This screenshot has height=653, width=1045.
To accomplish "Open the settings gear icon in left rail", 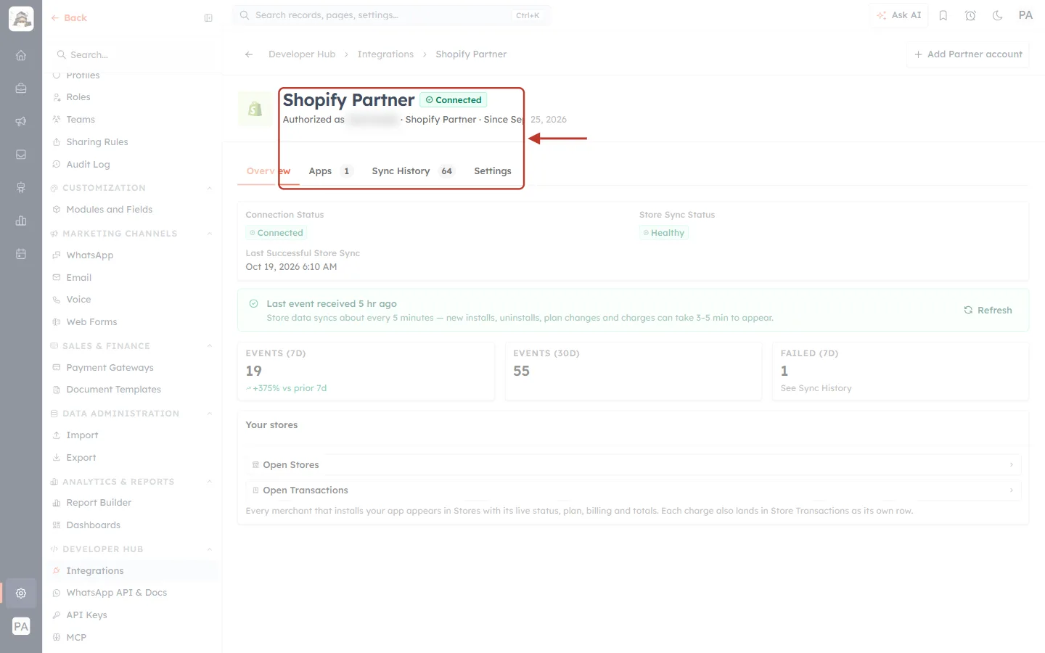I will coord(21,593).
